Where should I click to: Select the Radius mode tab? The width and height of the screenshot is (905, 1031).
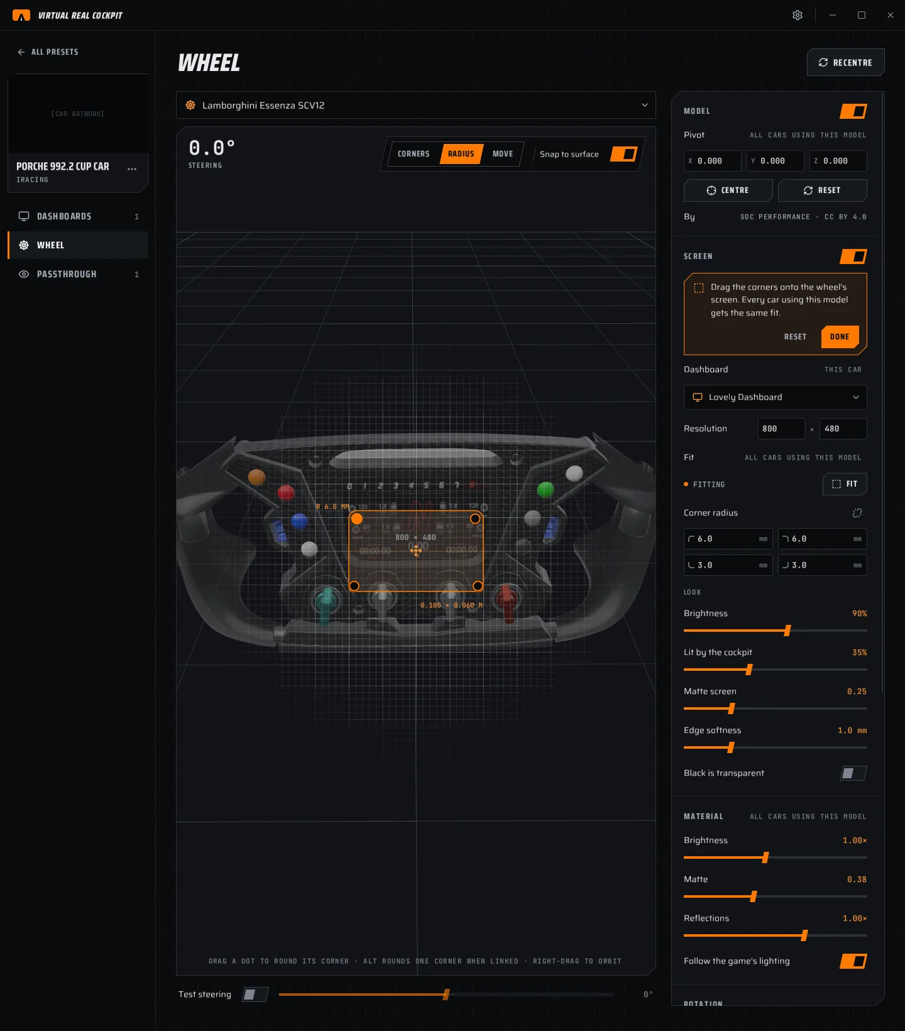click(461, 154)
